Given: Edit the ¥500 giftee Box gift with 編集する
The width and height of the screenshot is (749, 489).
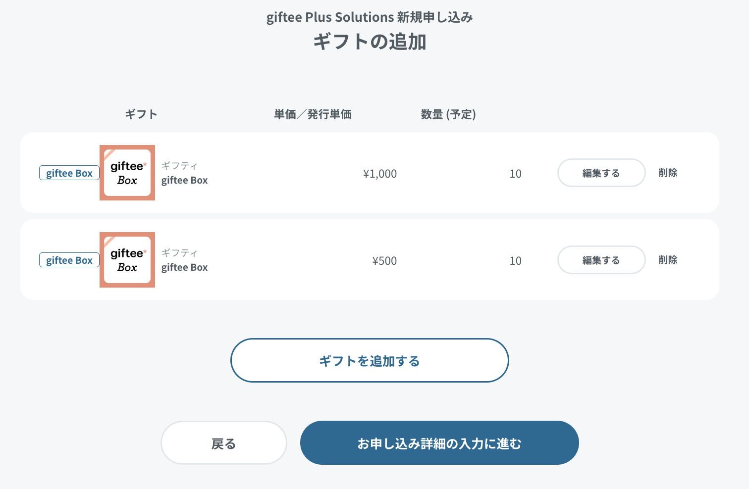Looking at the screenshot, I should (x=601, y=260).
